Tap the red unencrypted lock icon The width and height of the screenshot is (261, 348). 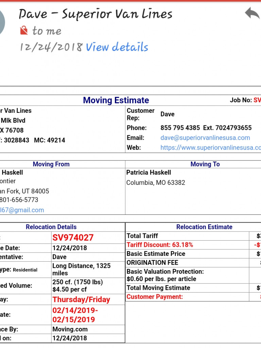24,30
